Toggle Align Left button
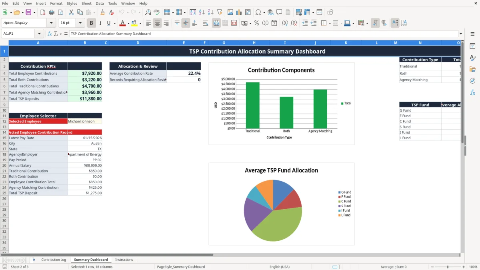This screenshot has height=270, width=480. (x=148, y=23)
